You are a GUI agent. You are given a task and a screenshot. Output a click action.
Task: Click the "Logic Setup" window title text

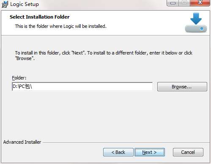click(x=25, y=4)
